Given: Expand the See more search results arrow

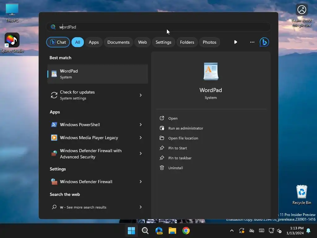Looking at the screenshot, I should (141, 207).
